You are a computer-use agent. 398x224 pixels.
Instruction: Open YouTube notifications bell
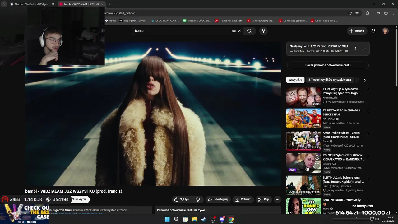373,31
